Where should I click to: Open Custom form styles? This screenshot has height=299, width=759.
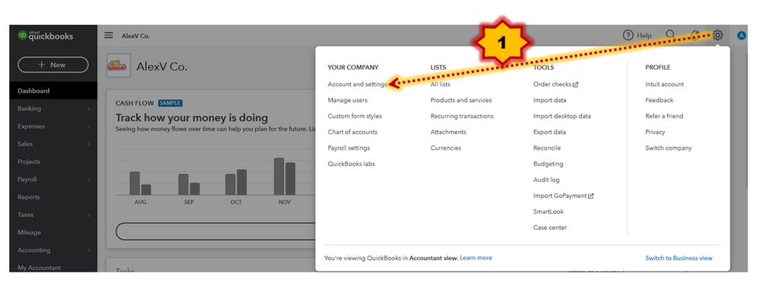pos(355,116)
